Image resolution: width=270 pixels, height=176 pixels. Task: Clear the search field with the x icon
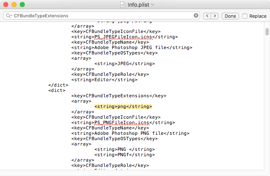(196, 16)
